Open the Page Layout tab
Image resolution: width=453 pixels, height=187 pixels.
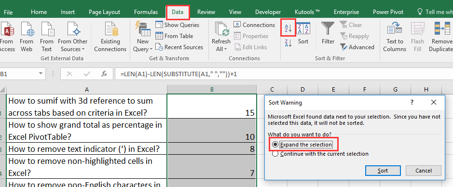[x=104, y=12]
